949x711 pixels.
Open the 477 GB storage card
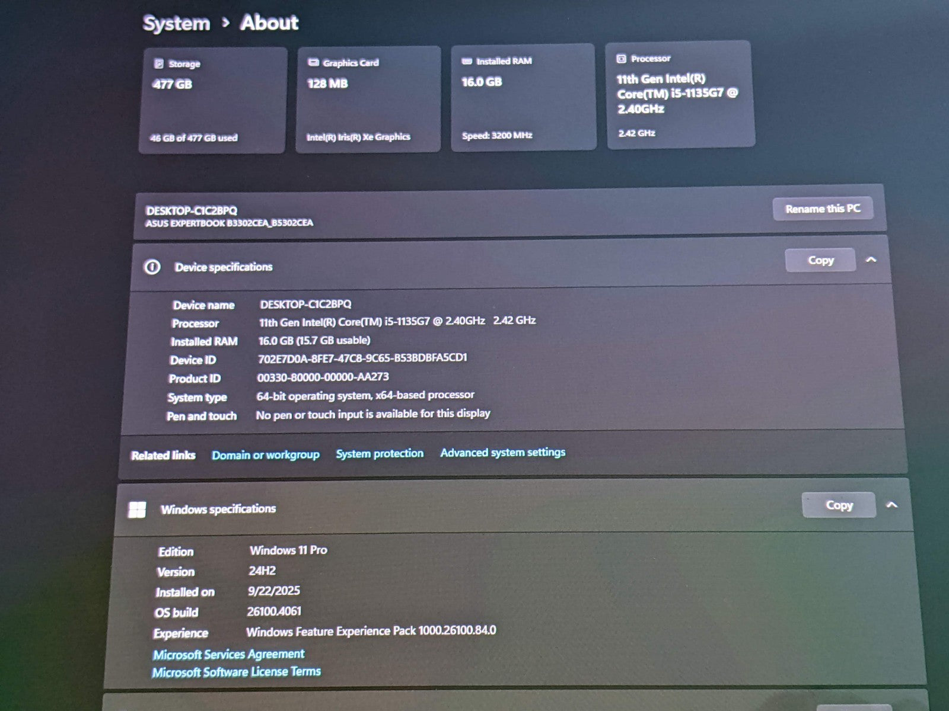(213, 101)
